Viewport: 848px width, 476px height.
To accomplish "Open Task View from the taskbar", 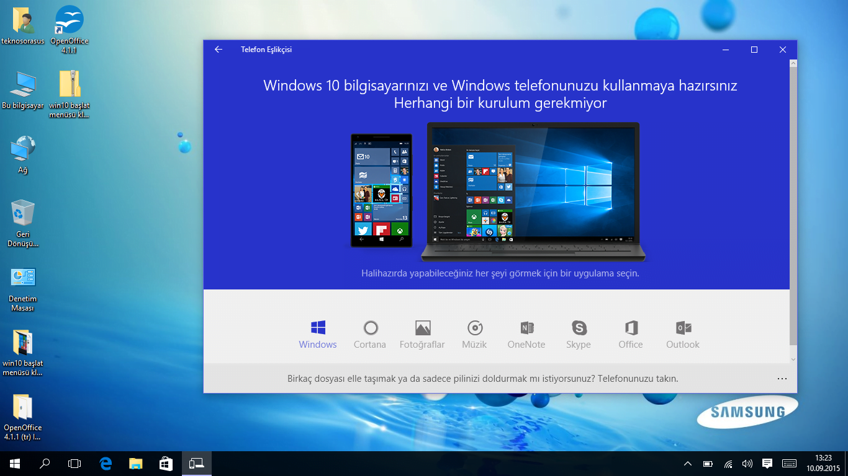I will point(74,463).
